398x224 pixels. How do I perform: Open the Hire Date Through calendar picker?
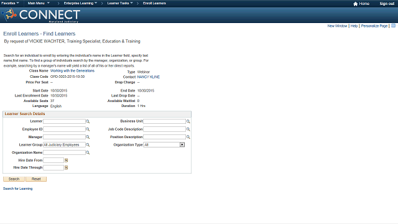pyautogui.click(x=67, y=167)
